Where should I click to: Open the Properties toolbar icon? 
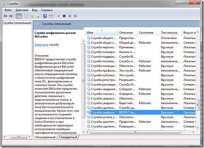click(x=26, y=16)
